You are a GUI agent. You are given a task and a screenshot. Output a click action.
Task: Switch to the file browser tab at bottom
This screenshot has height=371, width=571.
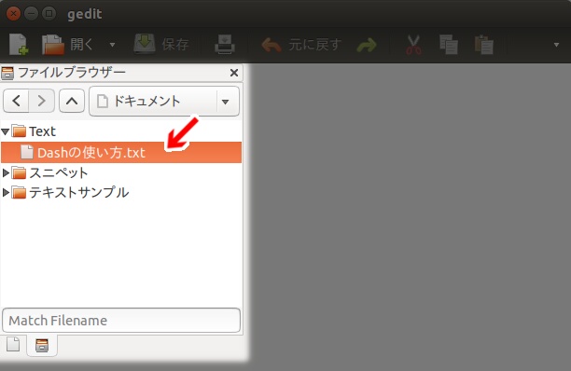click(42, 345)
